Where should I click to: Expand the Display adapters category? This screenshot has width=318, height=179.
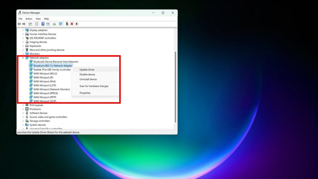coord(23,30)
